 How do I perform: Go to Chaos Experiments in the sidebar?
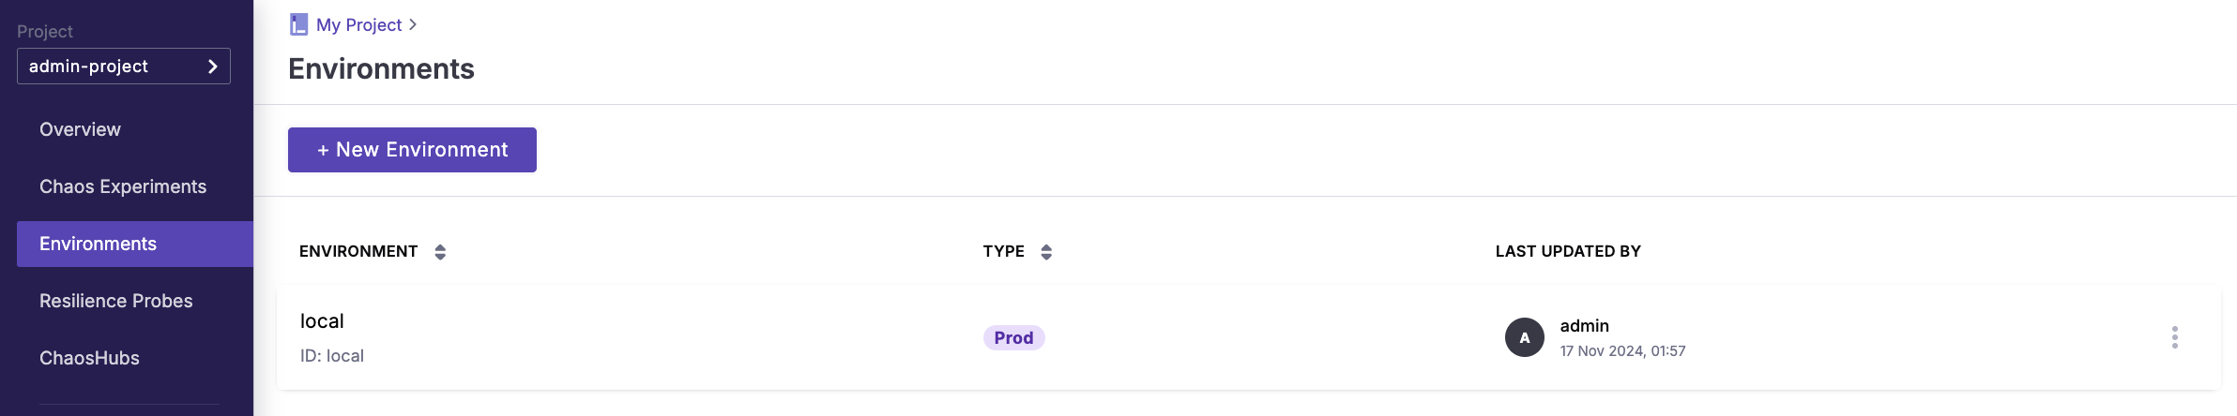coord(123,186)
